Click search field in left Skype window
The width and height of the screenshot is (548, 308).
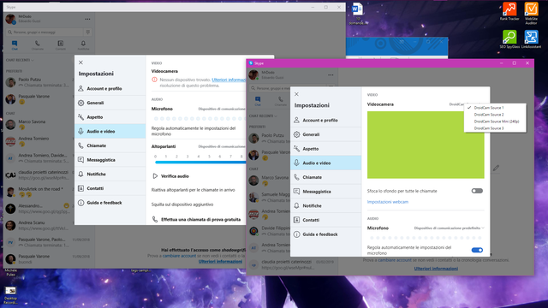point(45,33)
